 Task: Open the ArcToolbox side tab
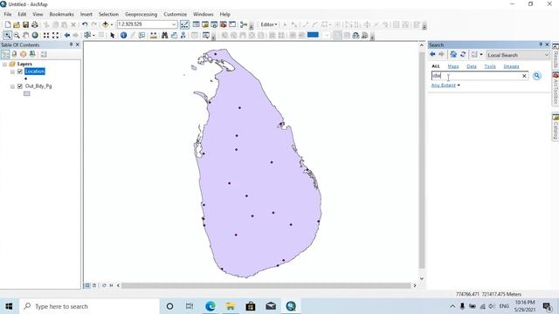(x=556, y=89)
